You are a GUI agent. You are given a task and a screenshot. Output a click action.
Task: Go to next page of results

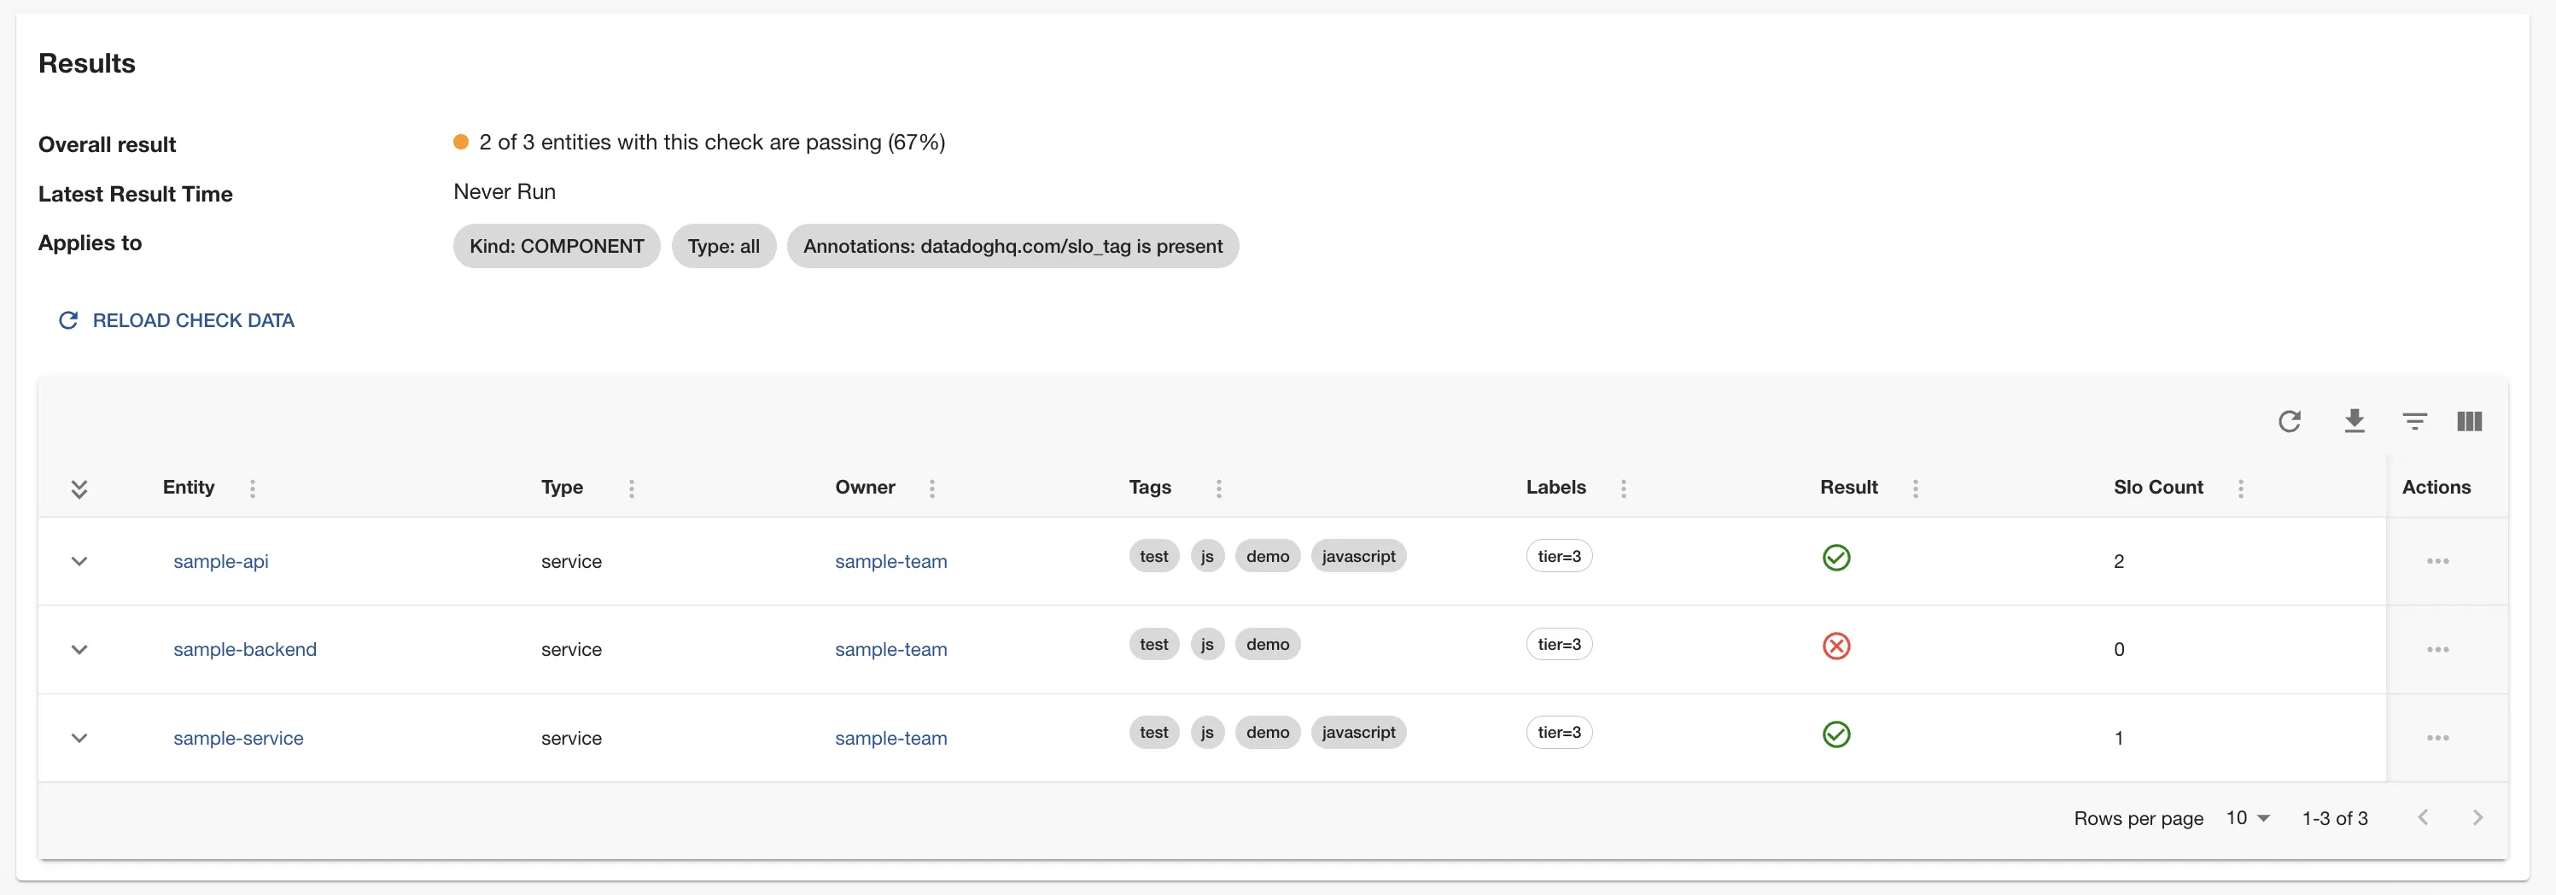pyautogui.click(x=2477, y=817)
